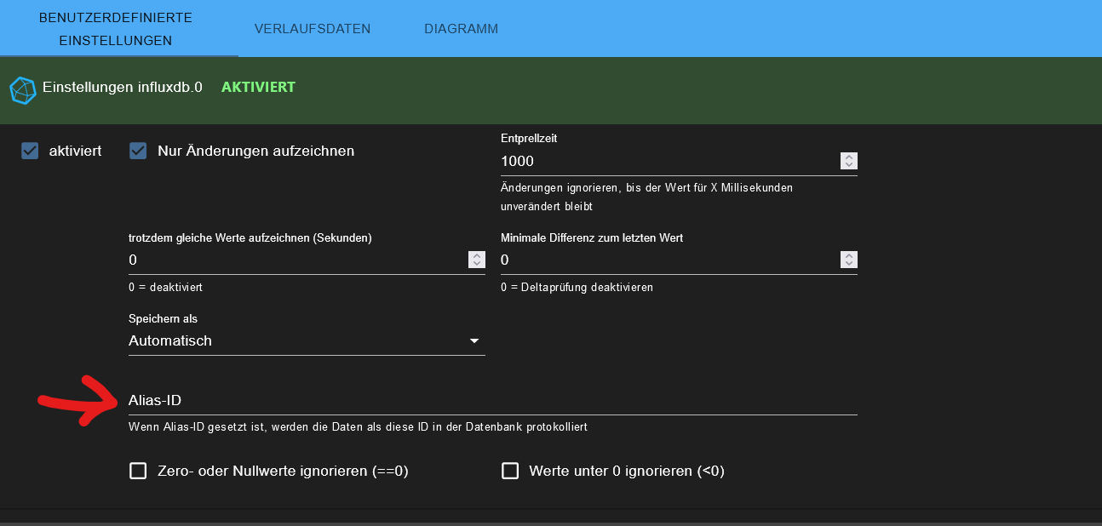Select Benutzerdefinierte Einstellungen tab
This screenshot has height=526, width=1102.
click(115, 29)
